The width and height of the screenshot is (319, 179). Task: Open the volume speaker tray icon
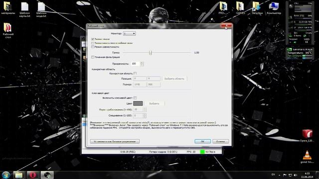coord(296,175)
